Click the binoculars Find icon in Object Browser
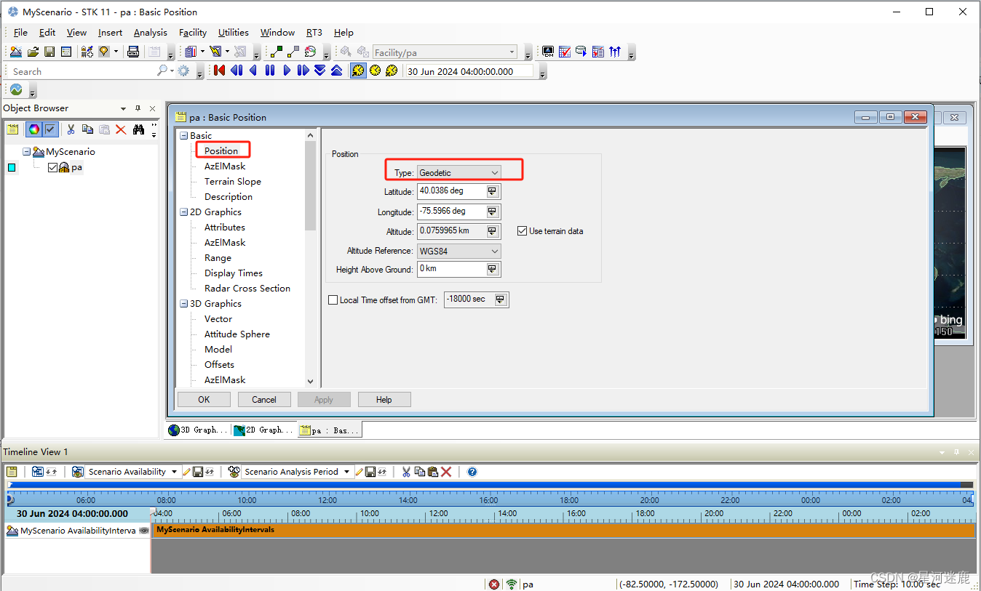This screenshot has width=981, height=591. point(138,129)
